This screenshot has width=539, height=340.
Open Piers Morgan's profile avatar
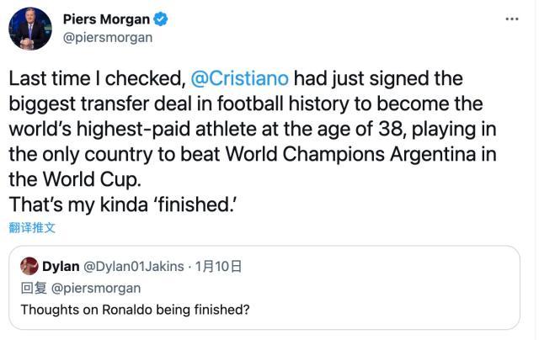(x=30, y=29)
